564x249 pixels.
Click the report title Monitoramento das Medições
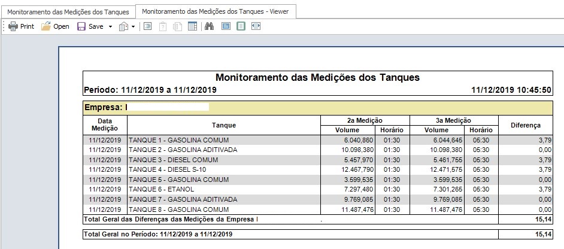point(317,77)
